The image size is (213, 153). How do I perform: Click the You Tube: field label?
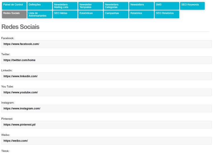(x=8, y=87)
